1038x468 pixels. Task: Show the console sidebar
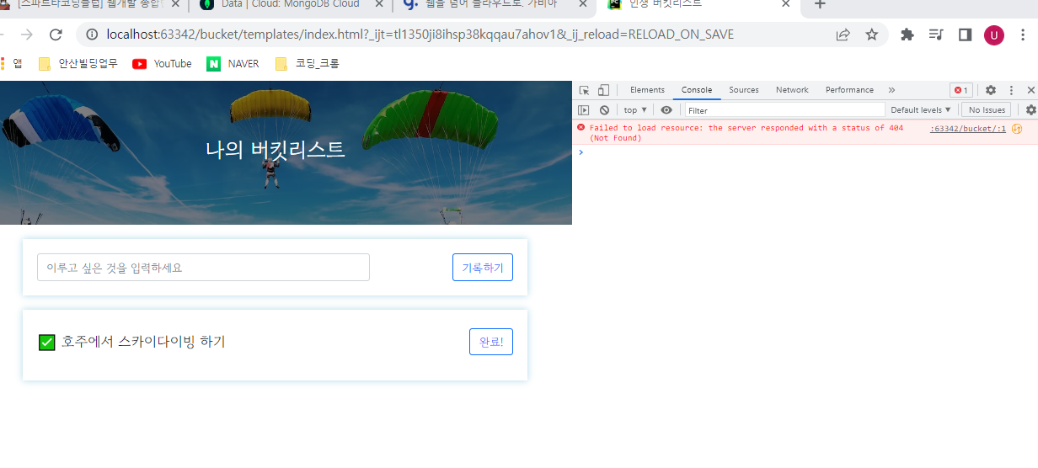tap(584, 110)
